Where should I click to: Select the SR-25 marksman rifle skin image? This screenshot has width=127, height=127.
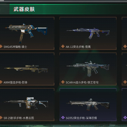tap(26, 104)
